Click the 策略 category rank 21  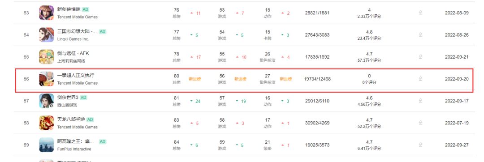tap(268, 145)
